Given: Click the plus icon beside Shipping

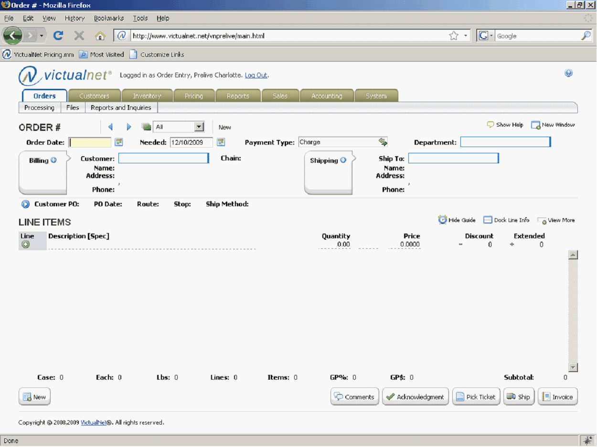Looking at the screenshot, I should click(343, 160).
